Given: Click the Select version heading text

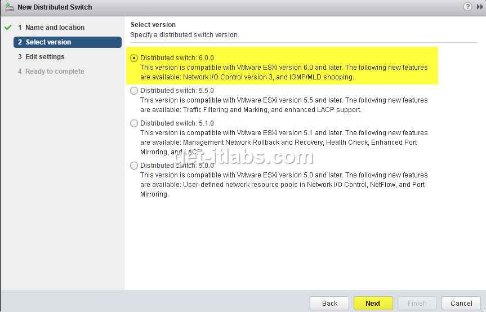Looking at the screenshot, I should 153,25.
